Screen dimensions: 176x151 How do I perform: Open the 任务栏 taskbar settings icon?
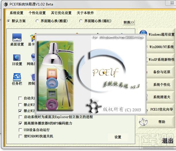point(17,79)
